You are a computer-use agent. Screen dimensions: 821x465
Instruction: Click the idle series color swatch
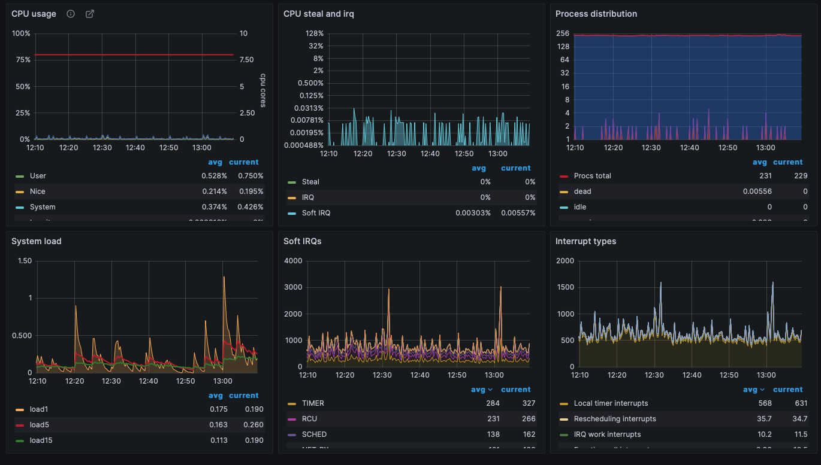[564, 207]
